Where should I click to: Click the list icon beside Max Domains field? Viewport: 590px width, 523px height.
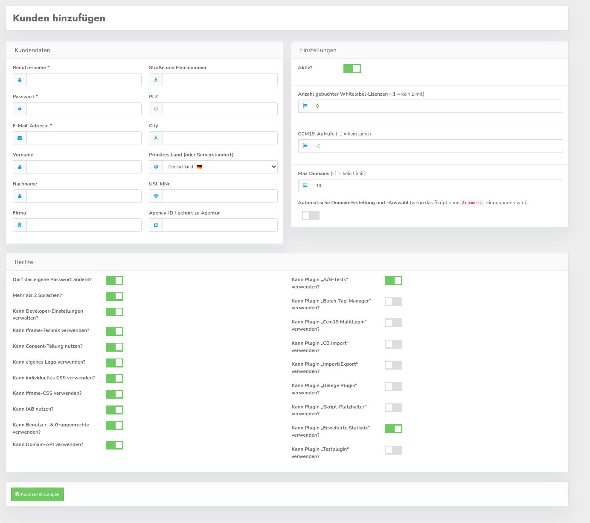click(305, 185)
